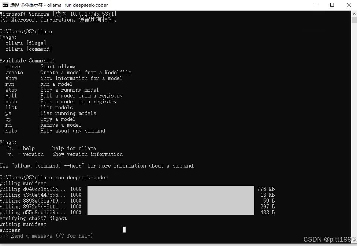Click the 'show' command name
The image size is (357, 246).
(x=11, y=78)
